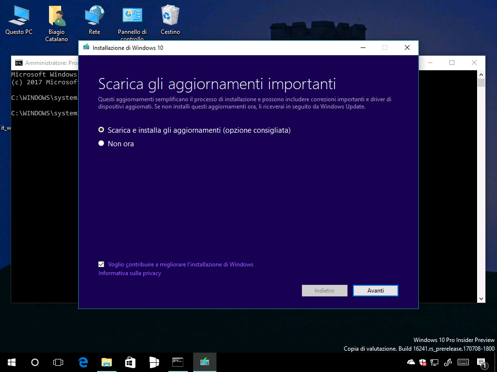
Task: Open the Store app from the taskbar
Action: [130, 362]
